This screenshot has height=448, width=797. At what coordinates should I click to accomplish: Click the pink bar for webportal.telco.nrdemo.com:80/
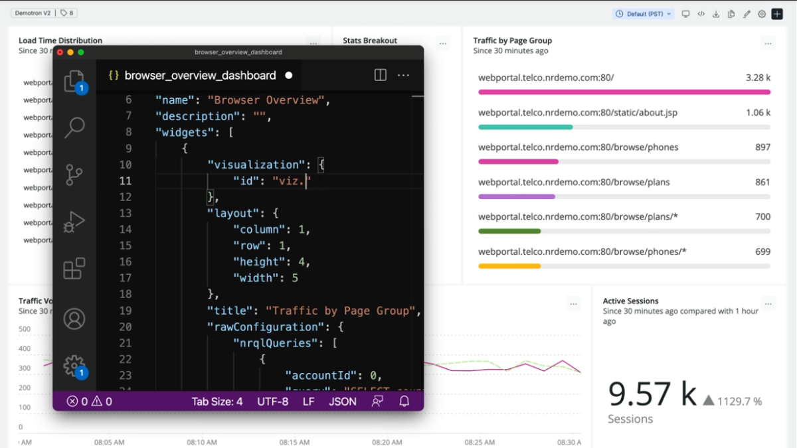pyautogui.click(x=624, y=92)
